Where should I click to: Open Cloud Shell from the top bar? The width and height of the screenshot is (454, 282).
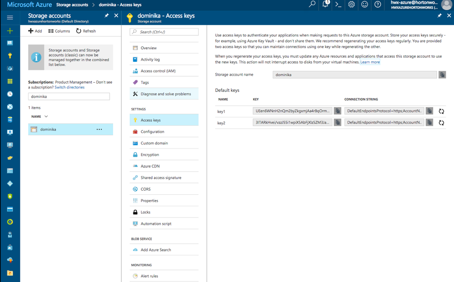338,5
